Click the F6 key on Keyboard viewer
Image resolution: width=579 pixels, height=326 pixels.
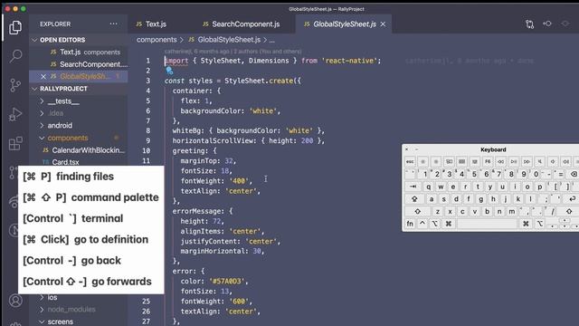pos(488,161)
